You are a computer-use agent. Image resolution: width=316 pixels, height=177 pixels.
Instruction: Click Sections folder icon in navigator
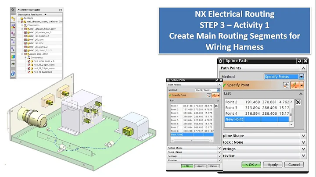click(x=22, y=18)
